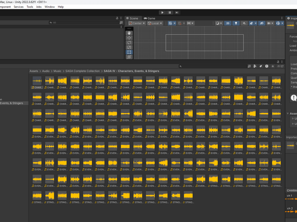Click the Project search field
The height and width of the screenshot is (222, 297).
point(213,66)
